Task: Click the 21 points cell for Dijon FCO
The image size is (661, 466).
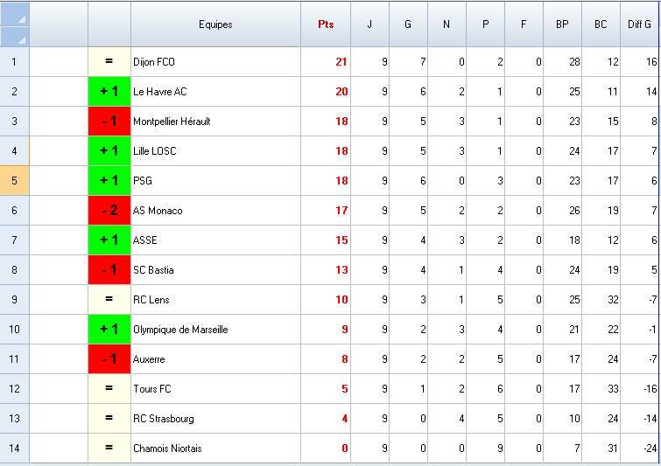Action: click(326, 62)
